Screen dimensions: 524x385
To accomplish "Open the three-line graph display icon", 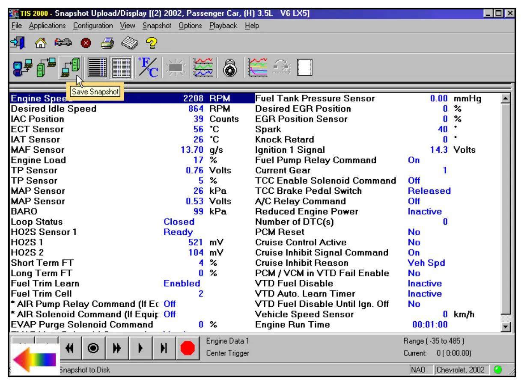I will 202,68.
